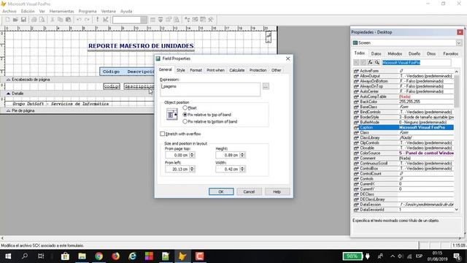
Task: Open File Explorer from the taskbar
Action: [x=82, y=256]
